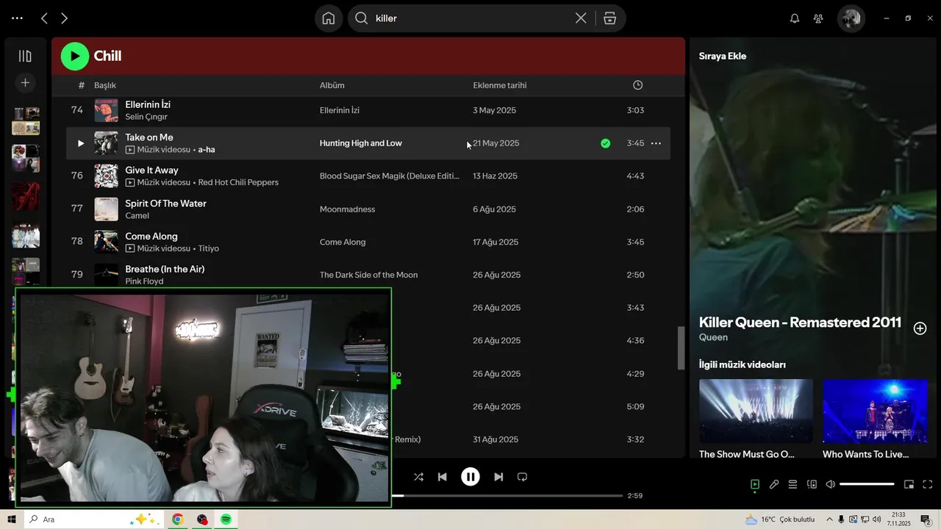
Task: Open more options for Take on Me
Action: 656,143
